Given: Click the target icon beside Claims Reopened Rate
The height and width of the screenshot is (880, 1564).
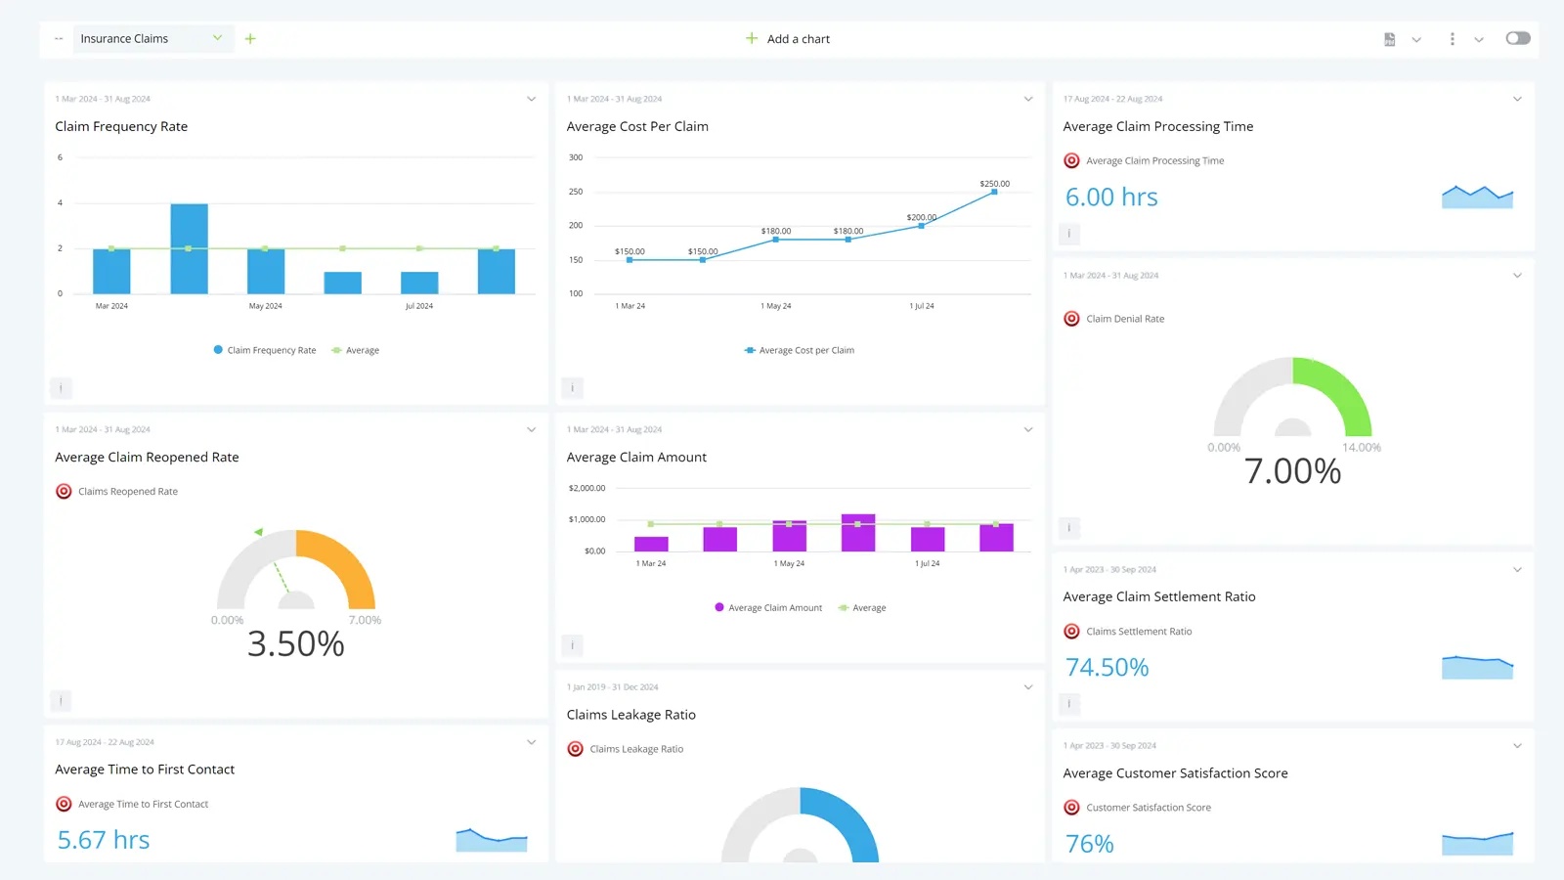Looking at the screenshot, I should (x=65, y=491).
